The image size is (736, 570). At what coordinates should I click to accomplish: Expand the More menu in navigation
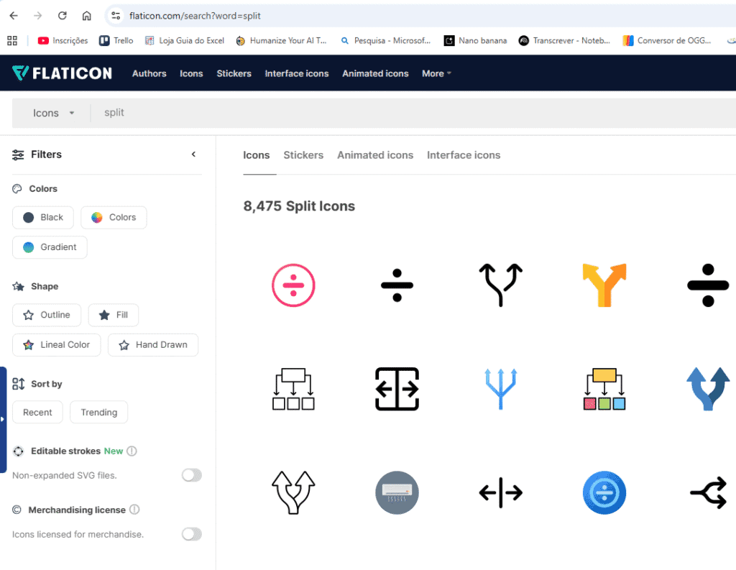(x=436, y=73)
